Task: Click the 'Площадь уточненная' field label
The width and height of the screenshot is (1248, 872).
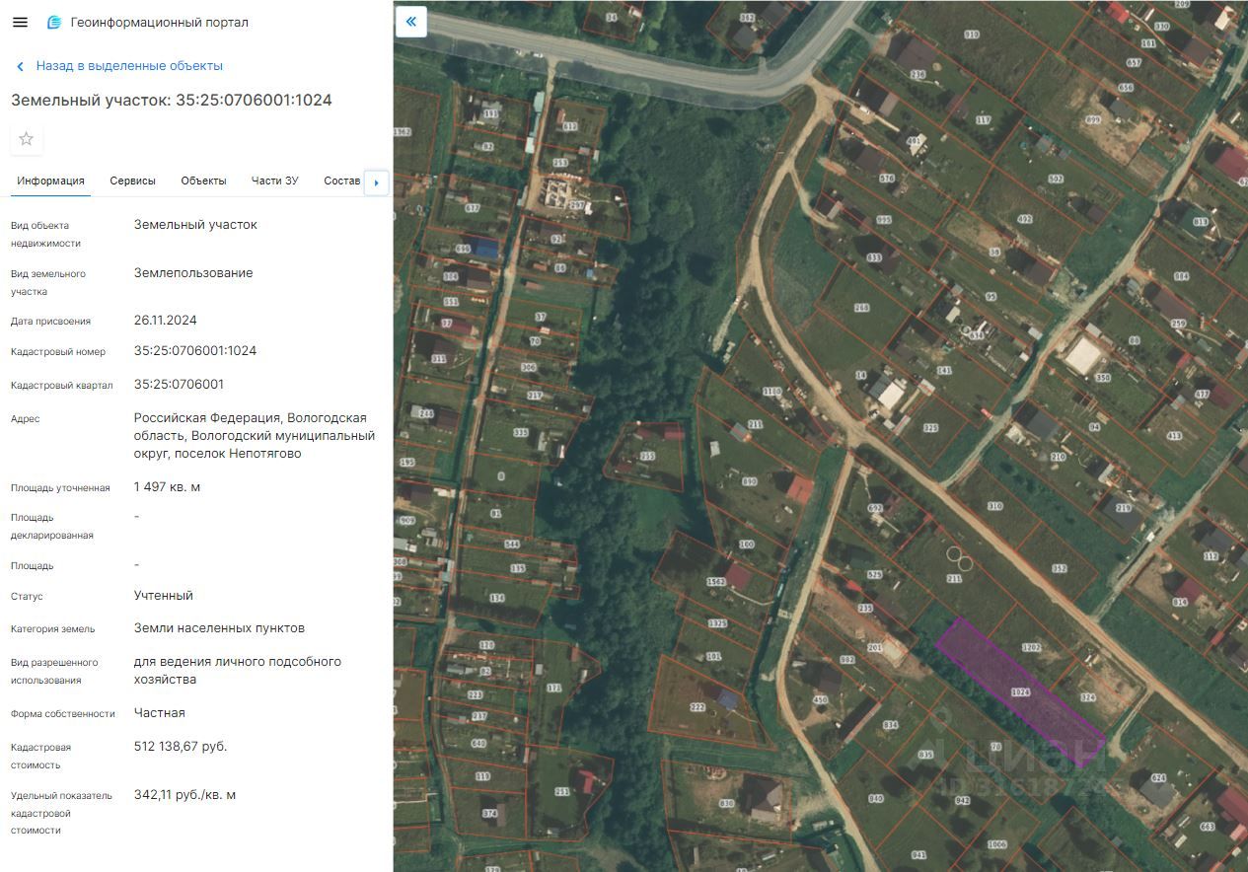Action: (x=60, y=488)
